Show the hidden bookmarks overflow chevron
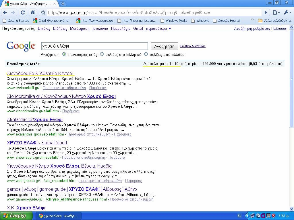The width and height of the screenshot is (294, 220). [x=252, y=19]
